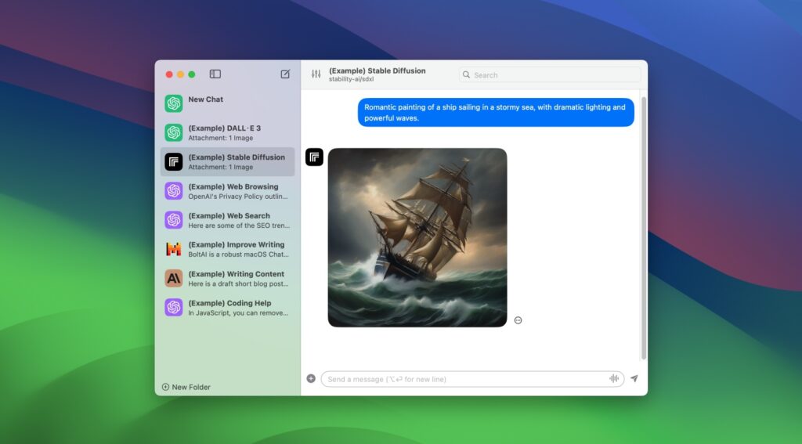This screenshot has width=802, height=444.
Task: Select (Example) Improve Writing conversation
Action: [x=228, y=249]
